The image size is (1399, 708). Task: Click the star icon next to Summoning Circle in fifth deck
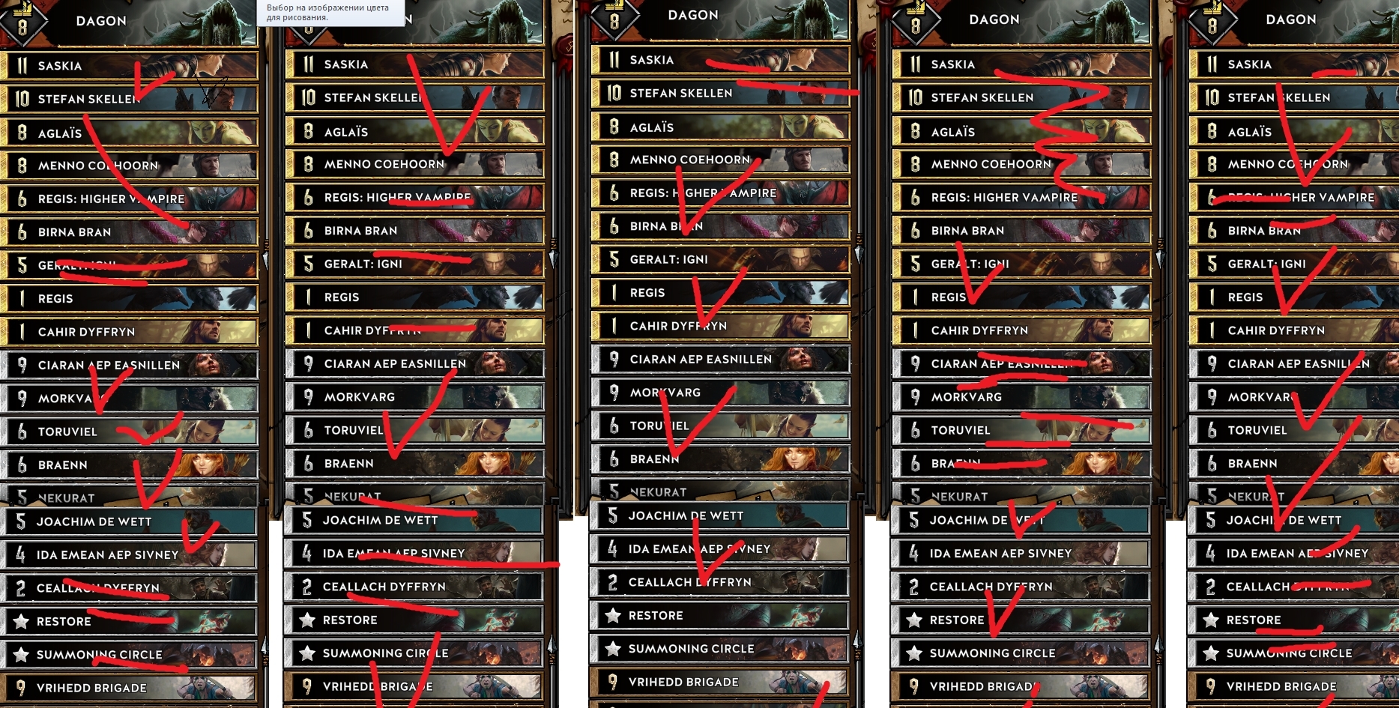coord(1211,653)
